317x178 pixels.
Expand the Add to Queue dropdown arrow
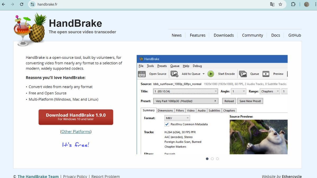203,74
